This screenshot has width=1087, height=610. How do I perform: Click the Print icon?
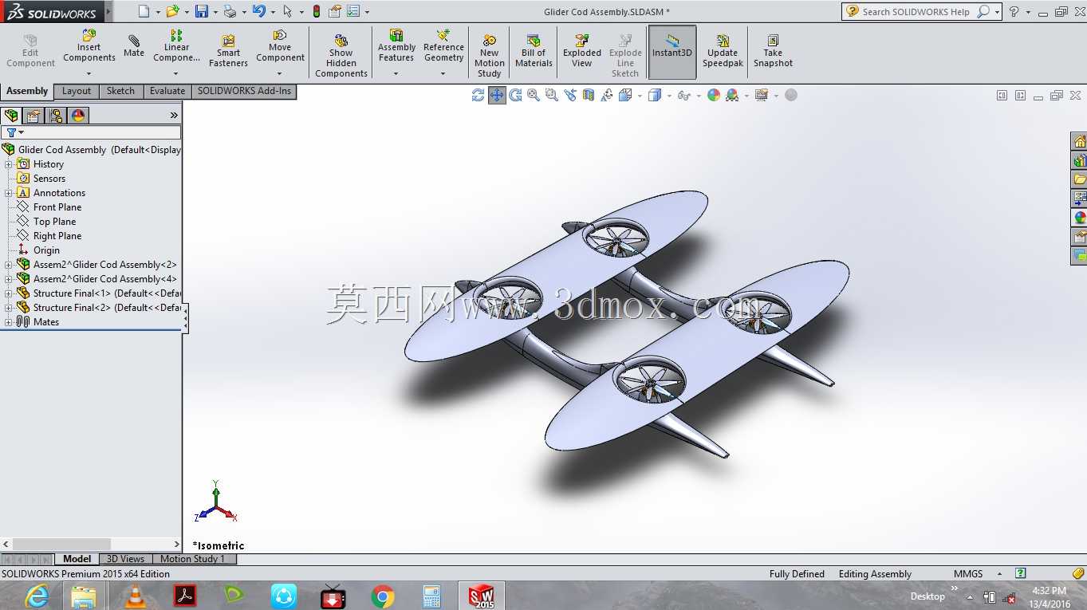pyautogui.click(x=230, y=11)
